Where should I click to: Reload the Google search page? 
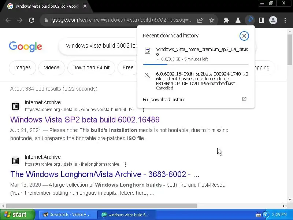pos(31,20)
